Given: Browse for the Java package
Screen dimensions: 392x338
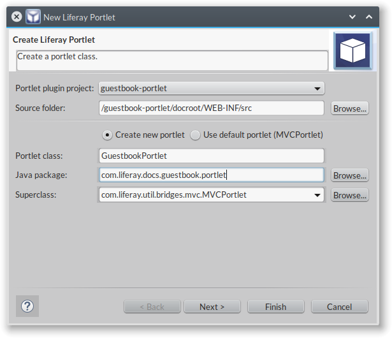Looking at the screenshot, I should [x=349, y=175].
